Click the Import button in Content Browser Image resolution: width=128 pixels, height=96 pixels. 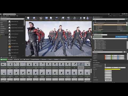click(x=11, y=59)
